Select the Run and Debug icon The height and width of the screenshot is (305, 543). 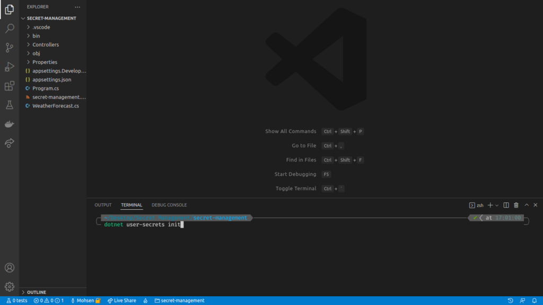tap(9, 66)
